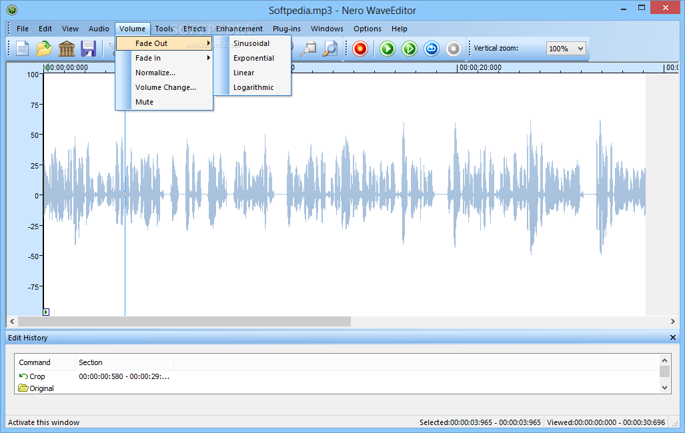Select Mute from the Volume menu

pyautogui.click(x=164, y=102)
